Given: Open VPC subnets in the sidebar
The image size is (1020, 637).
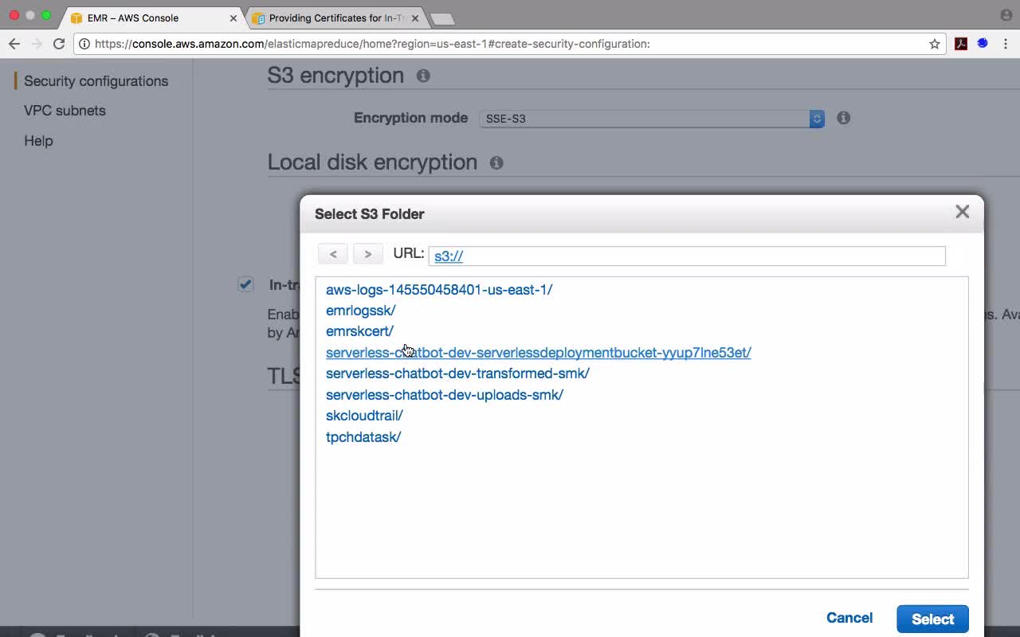Looking at the screenshot, I should tap(65, 111).
